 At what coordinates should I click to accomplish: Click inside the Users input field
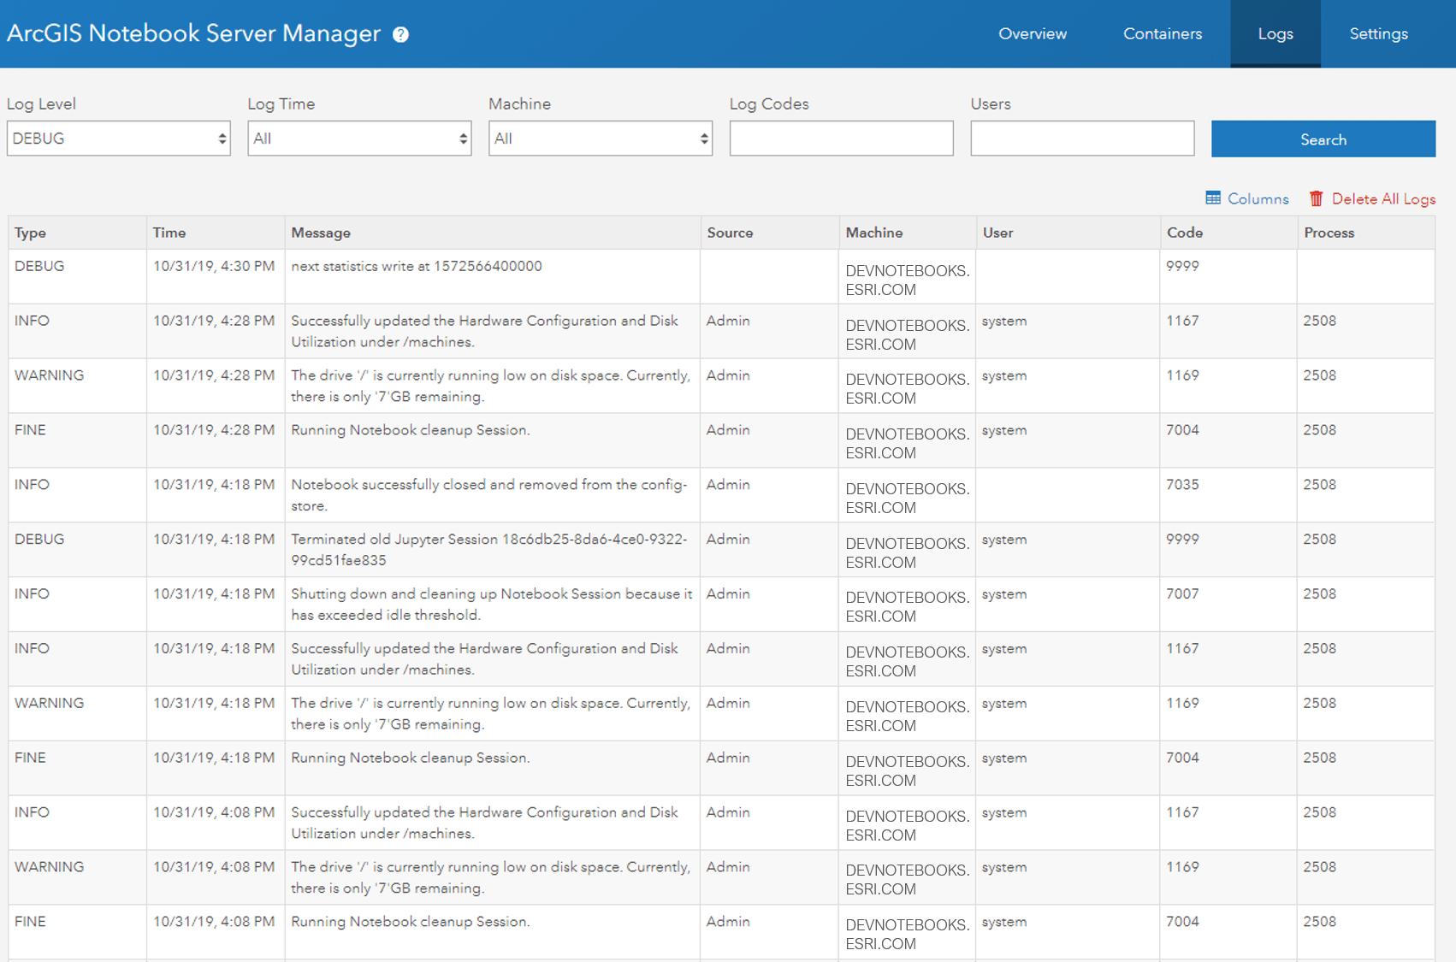pos(1082,138)
